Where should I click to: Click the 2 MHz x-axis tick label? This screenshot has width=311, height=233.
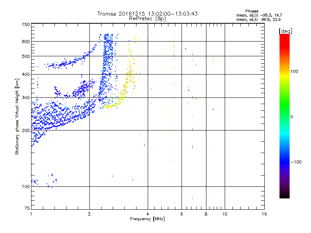(89, 214)
